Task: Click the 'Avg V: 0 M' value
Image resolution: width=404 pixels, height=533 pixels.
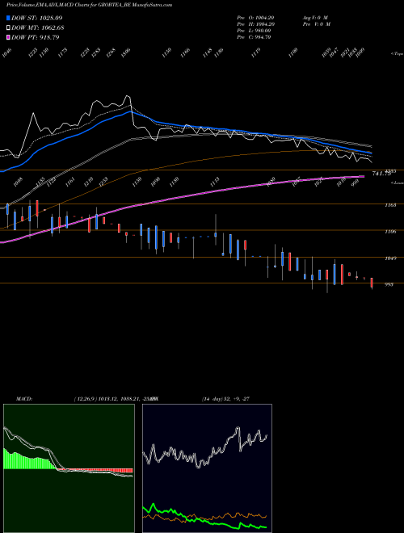Action: point(314,18)
